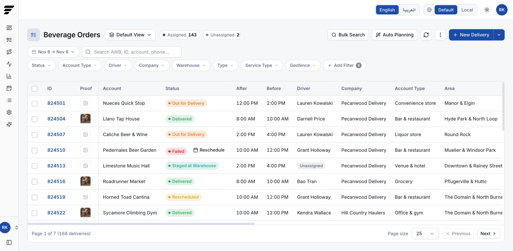The height and width of the screenshot is (251, 513).
Task: Tick the select-all header checkbox
Action: click(x=35, y=89)
